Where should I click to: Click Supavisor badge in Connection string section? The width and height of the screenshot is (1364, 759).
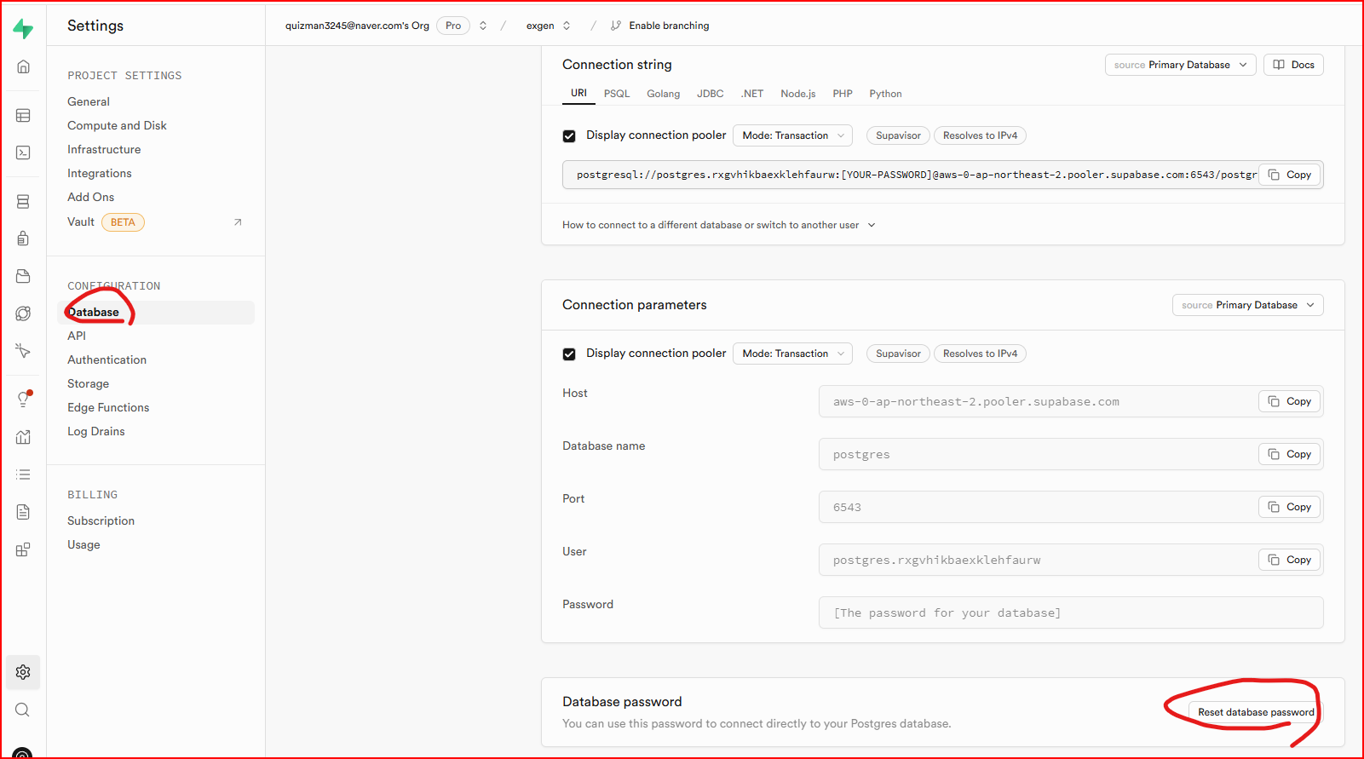(x=898, y=135)
